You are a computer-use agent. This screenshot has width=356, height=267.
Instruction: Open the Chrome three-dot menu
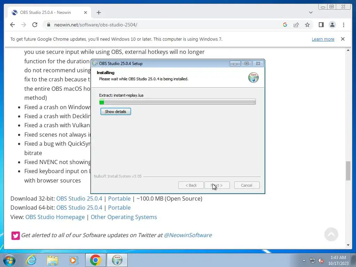click(343, 25)
